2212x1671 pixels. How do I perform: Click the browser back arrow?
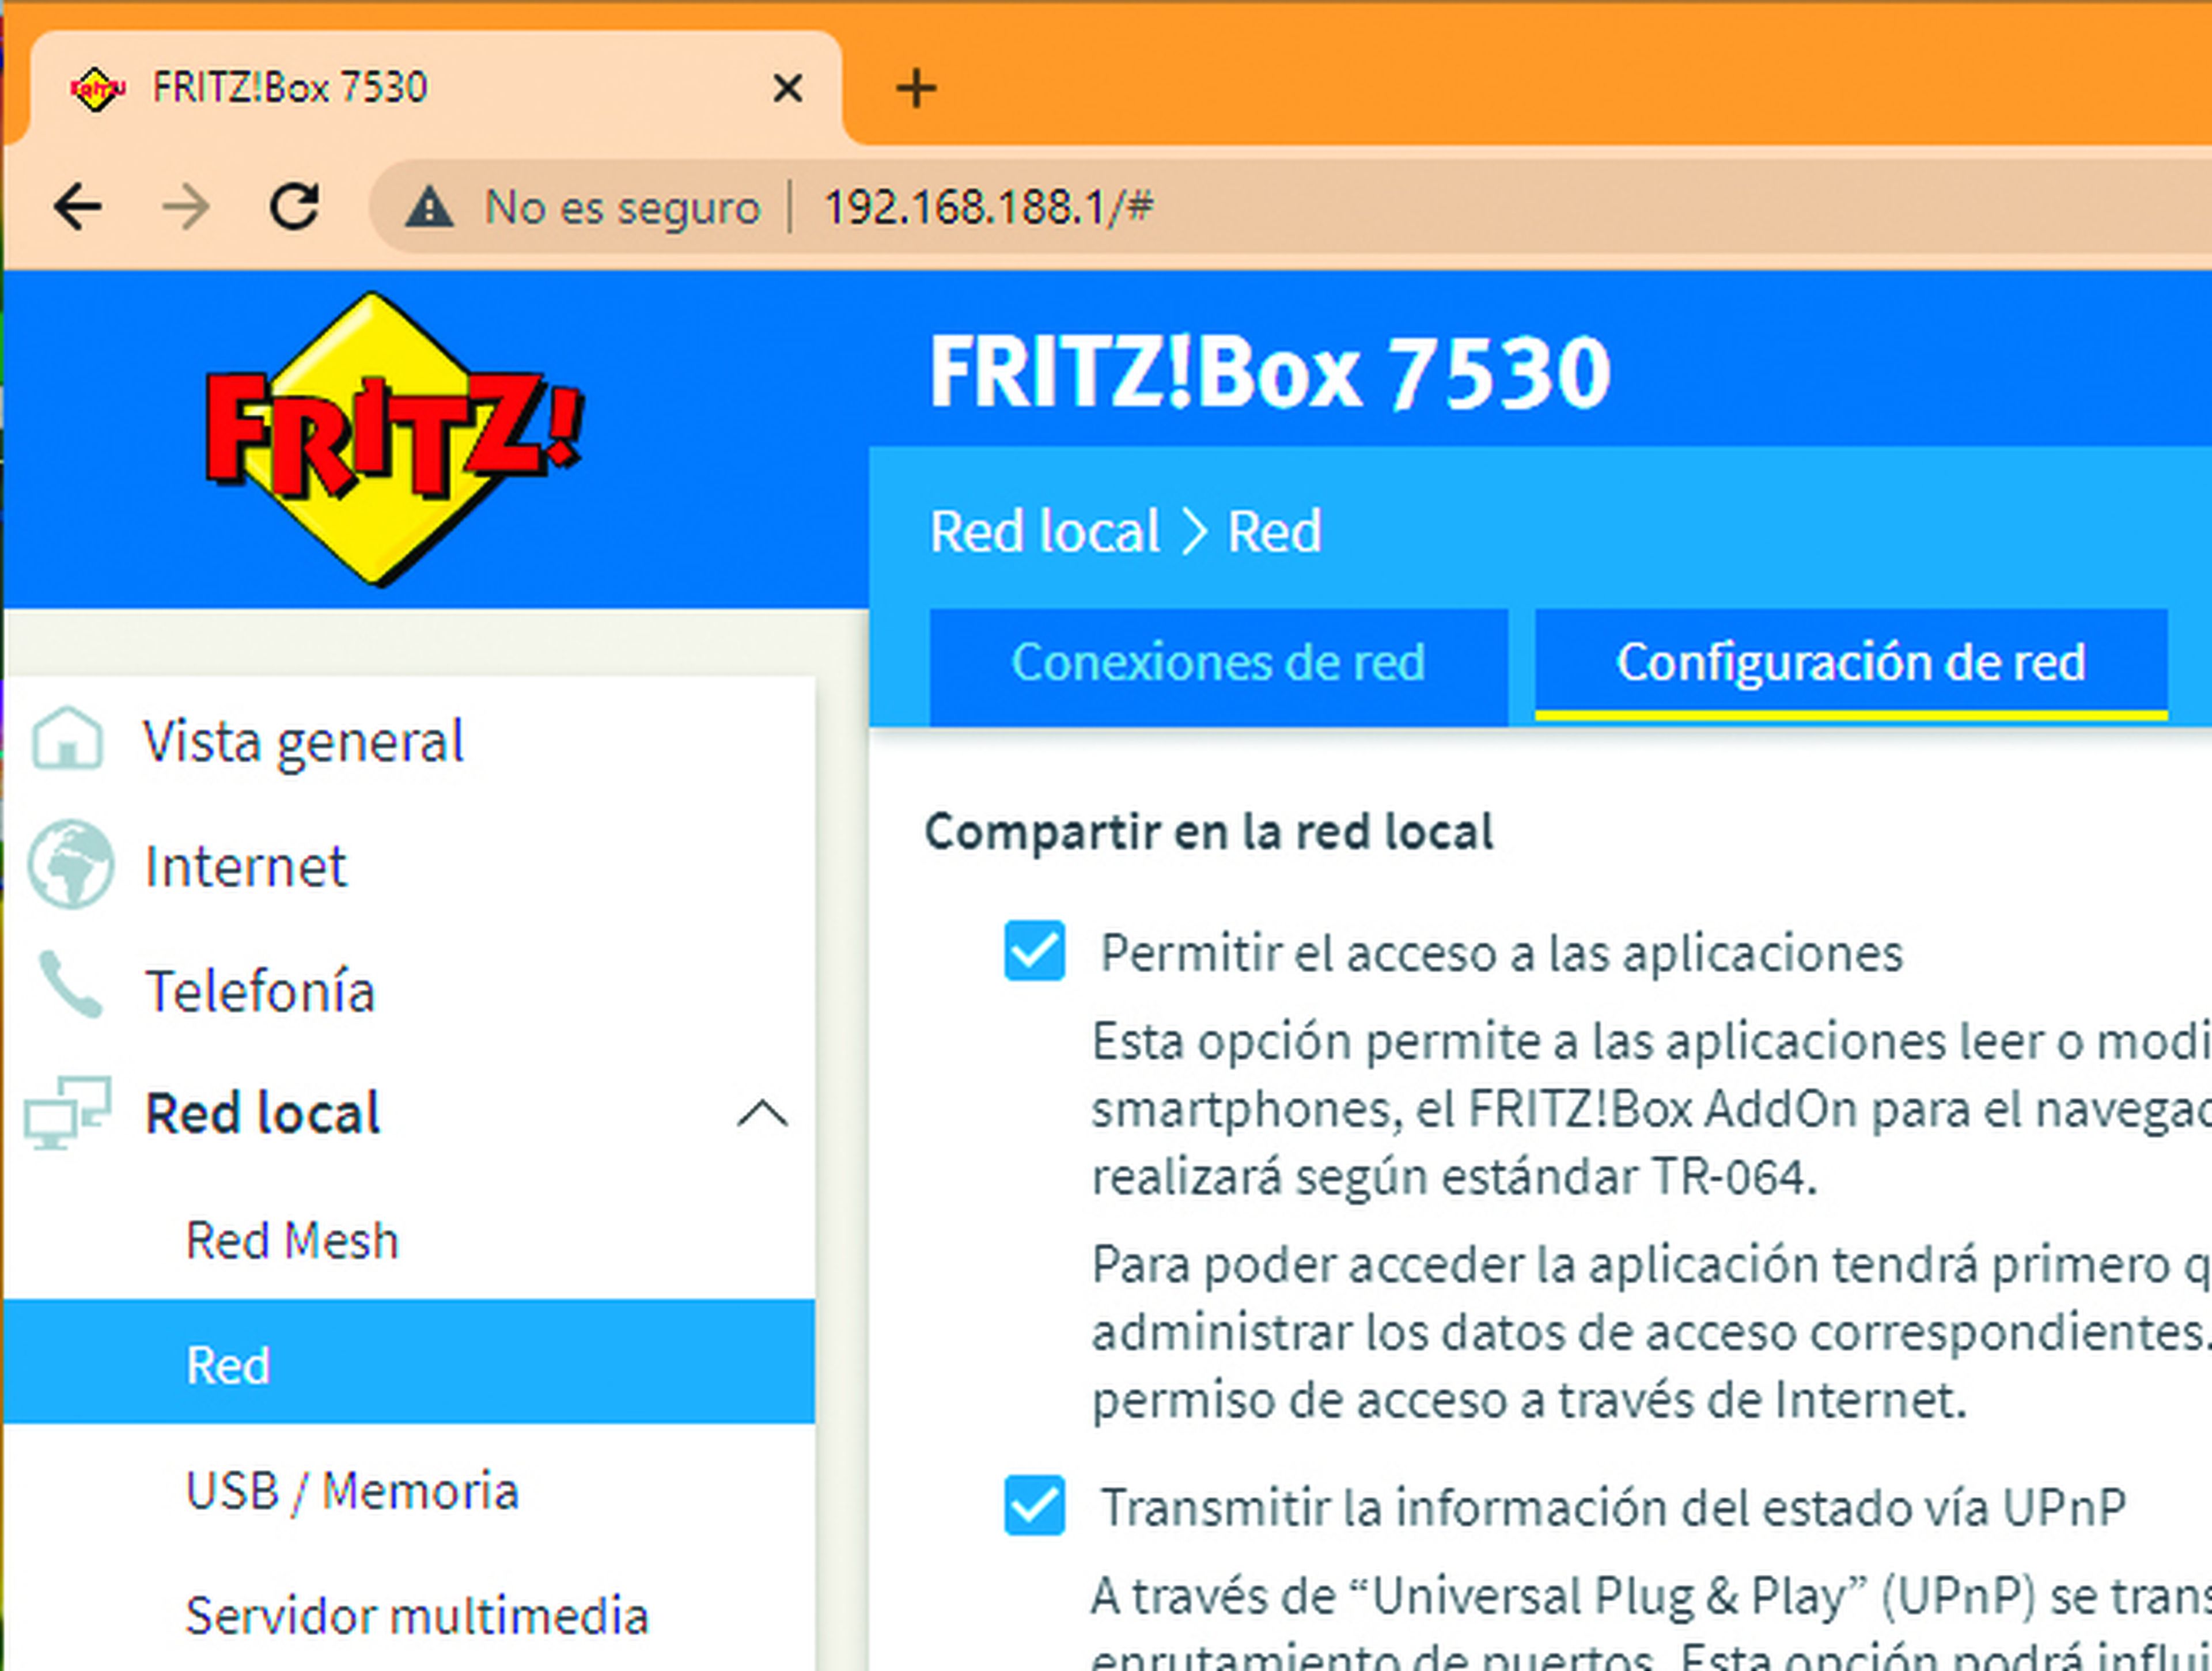point(78,208)
